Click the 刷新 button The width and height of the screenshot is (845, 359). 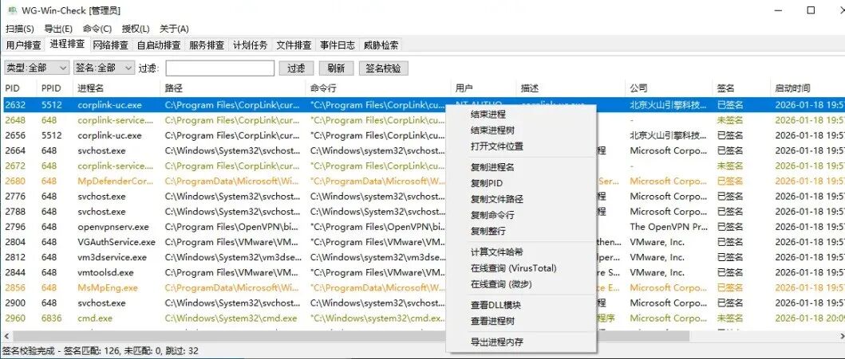[336, 68]
